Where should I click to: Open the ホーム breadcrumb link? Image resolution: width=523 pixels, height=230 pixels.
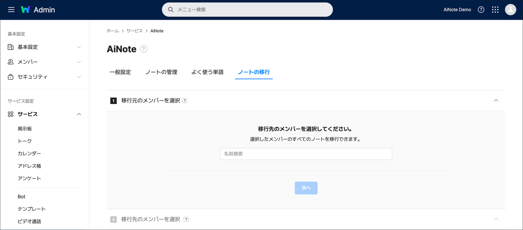click(113, 31)
